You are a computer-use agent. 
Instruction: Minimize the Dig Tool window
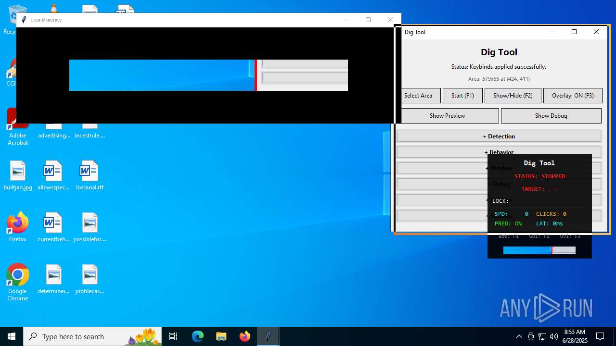pyautogui.click(x=552, y=32)
